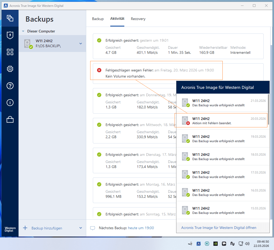274x250 pixels.
Task: Open the Backup section in sidebar
Action: coord(10,18)
